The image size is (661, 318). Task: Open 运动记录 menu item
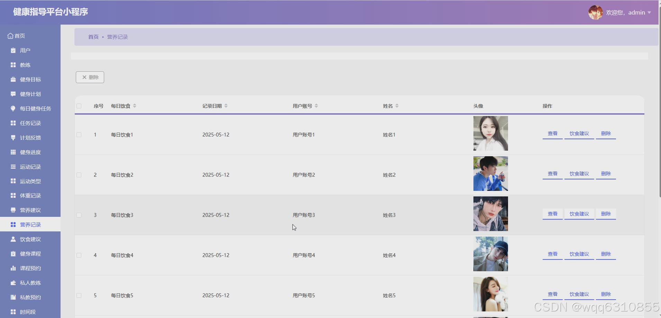coord(30,167)
